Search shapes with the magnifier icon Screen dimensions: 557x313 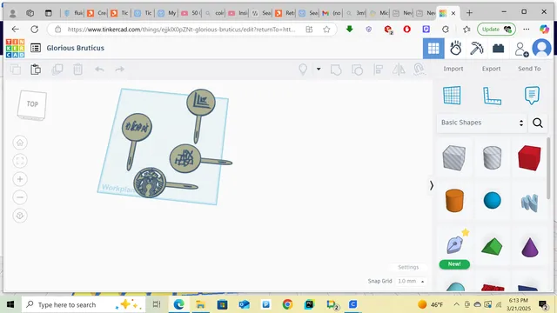(x=538, y=123)
